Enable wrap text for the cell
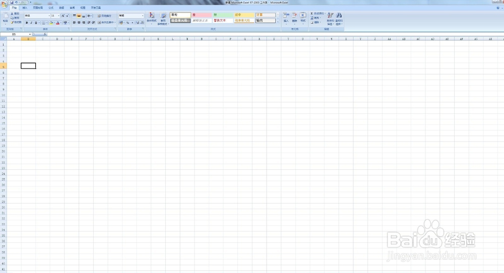Image resolution: width=504 pixels, height=273 pixels. tap(104, 16)
